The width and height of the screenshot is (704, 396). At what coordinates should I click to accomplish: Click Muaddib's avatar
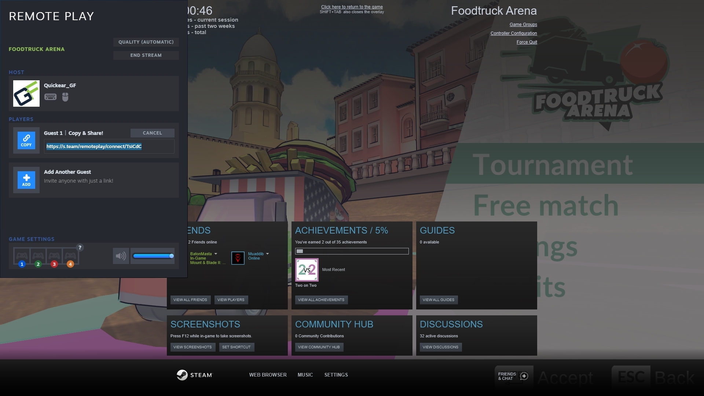tap(238, 258)
